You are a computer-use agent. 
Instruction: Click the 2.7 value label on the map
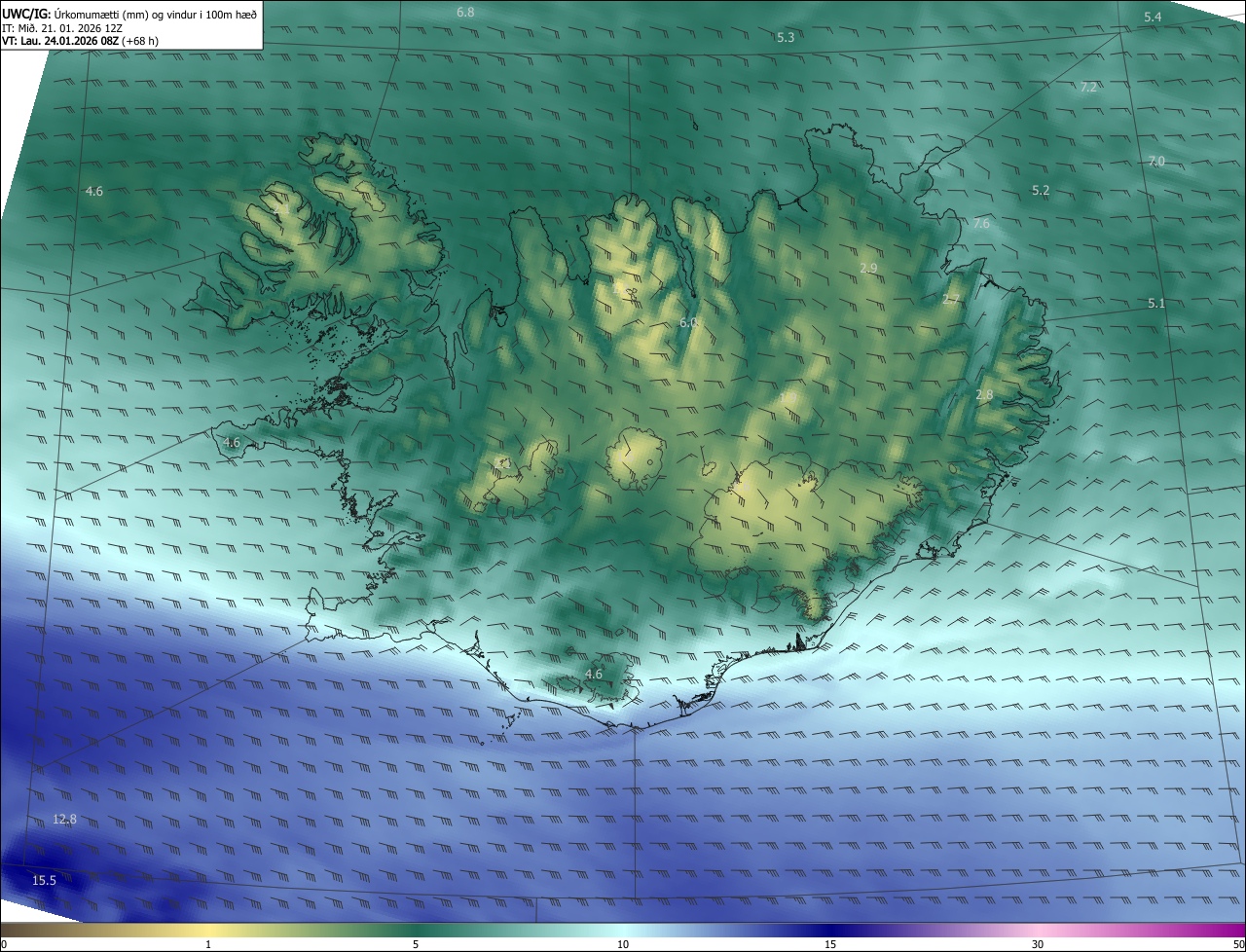[951, 299]
